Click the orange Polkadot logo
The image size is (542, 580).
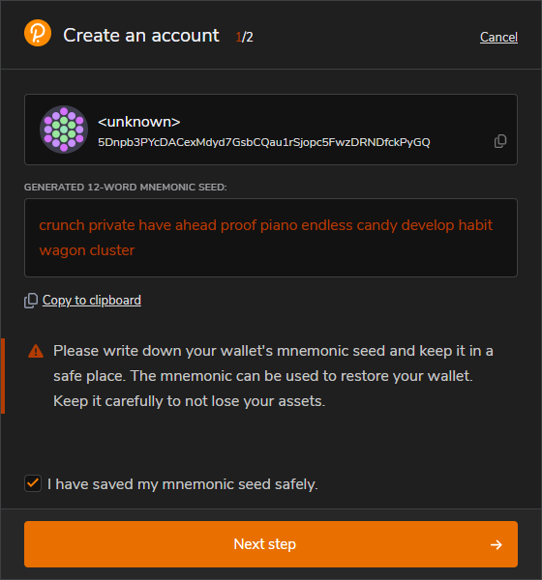(x=38, y=33)
